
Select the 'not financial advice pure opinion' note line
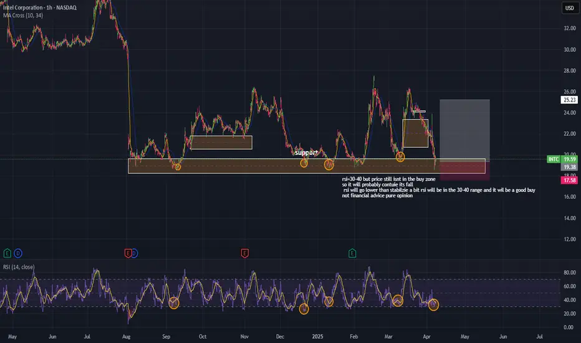click(x=377, y=195)
